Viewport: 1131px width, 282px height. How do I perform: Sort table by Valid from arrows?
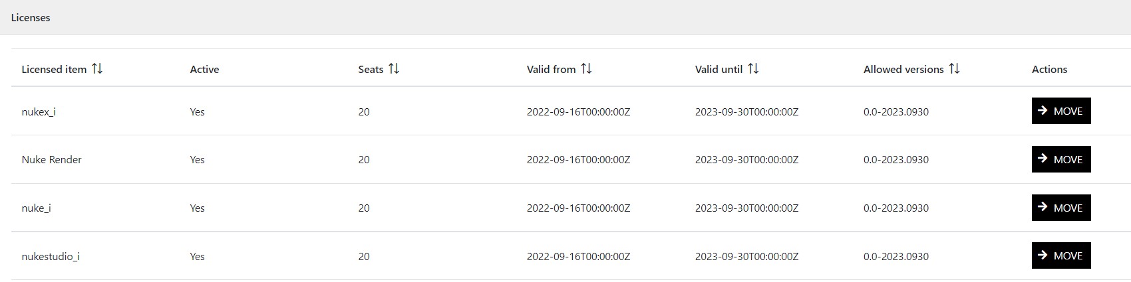point(586,69)
